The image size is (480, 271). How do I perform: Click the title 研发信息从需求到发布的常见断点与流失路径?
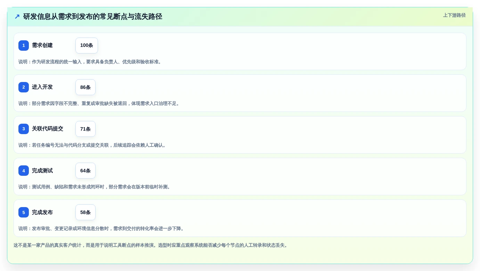click(x=93, y=17)
